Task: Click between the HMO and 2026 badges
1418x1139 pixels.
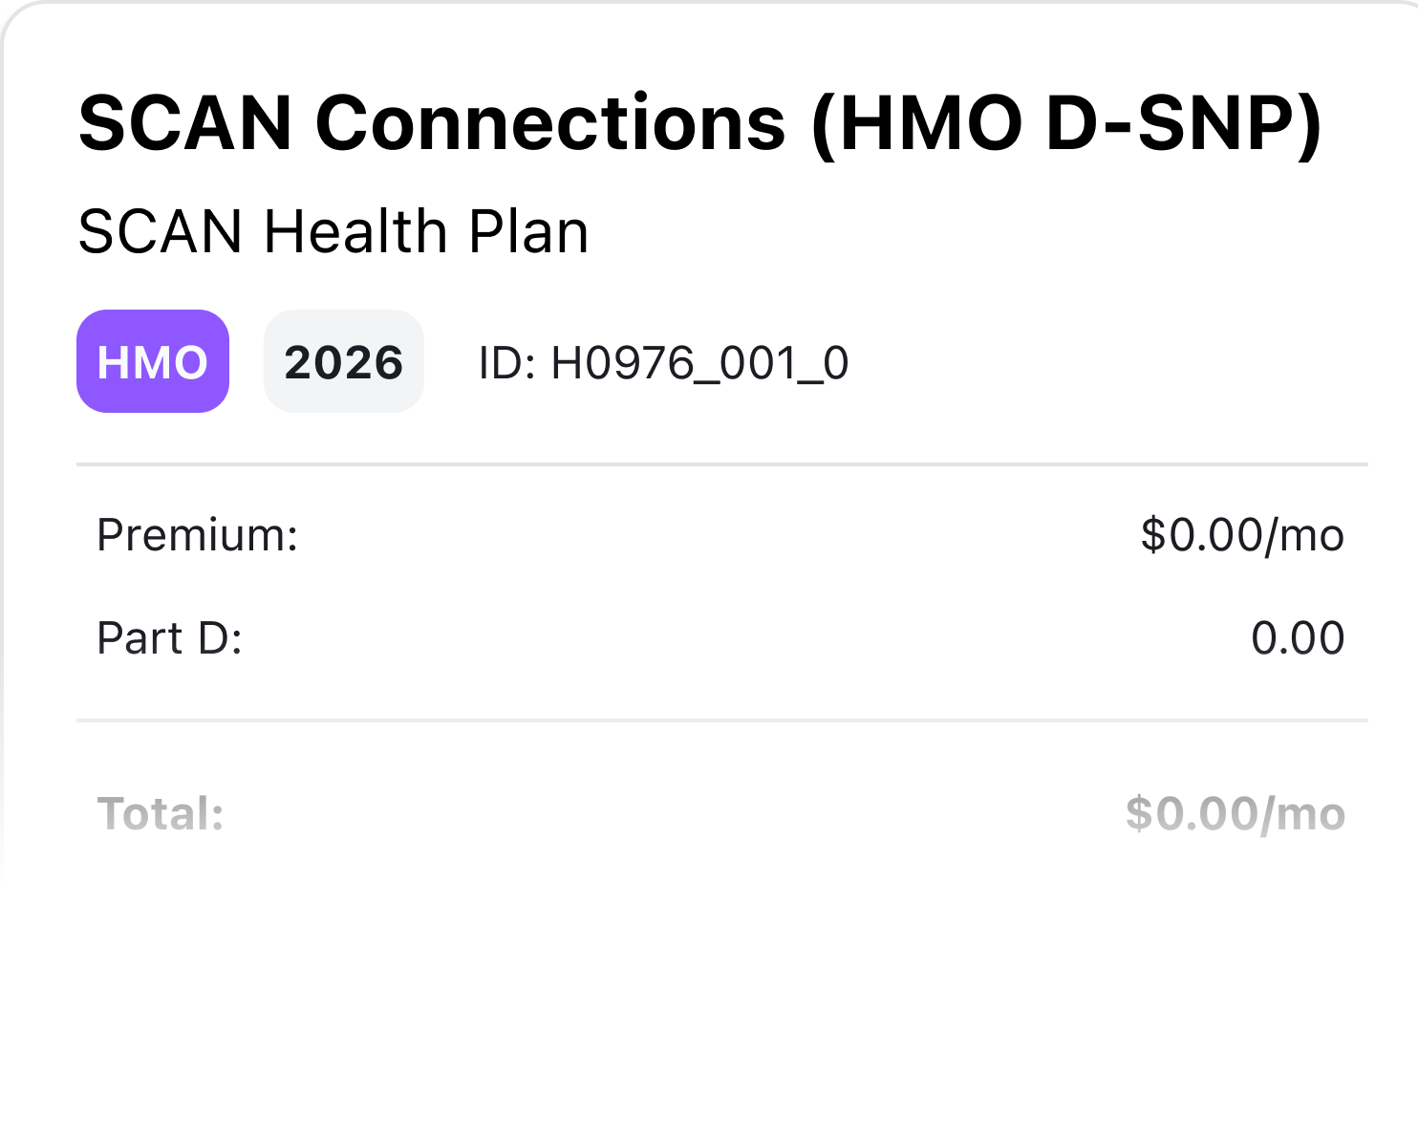Action: pyautogui.click(x=247, y=361)
